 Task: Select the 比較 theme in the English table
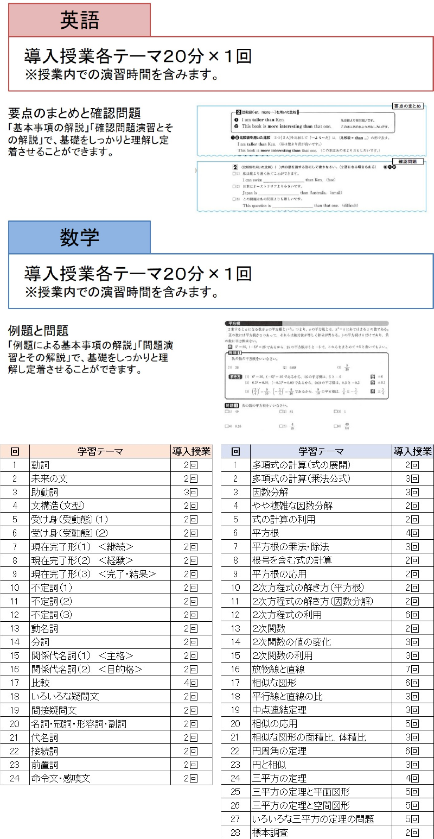click(x=100, y=683)
